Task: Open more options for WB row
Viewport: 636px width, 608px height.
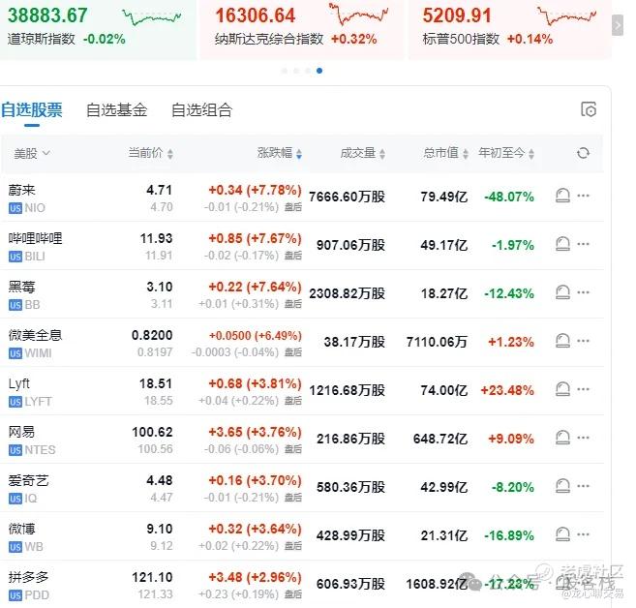Action: [584, 533]
